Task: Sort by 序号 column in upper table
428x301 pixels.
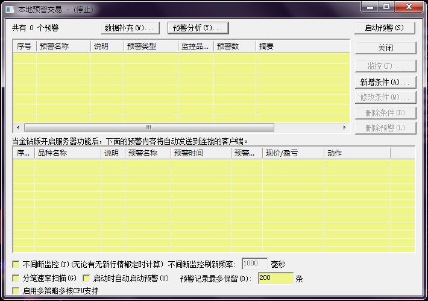Action: 25,46
